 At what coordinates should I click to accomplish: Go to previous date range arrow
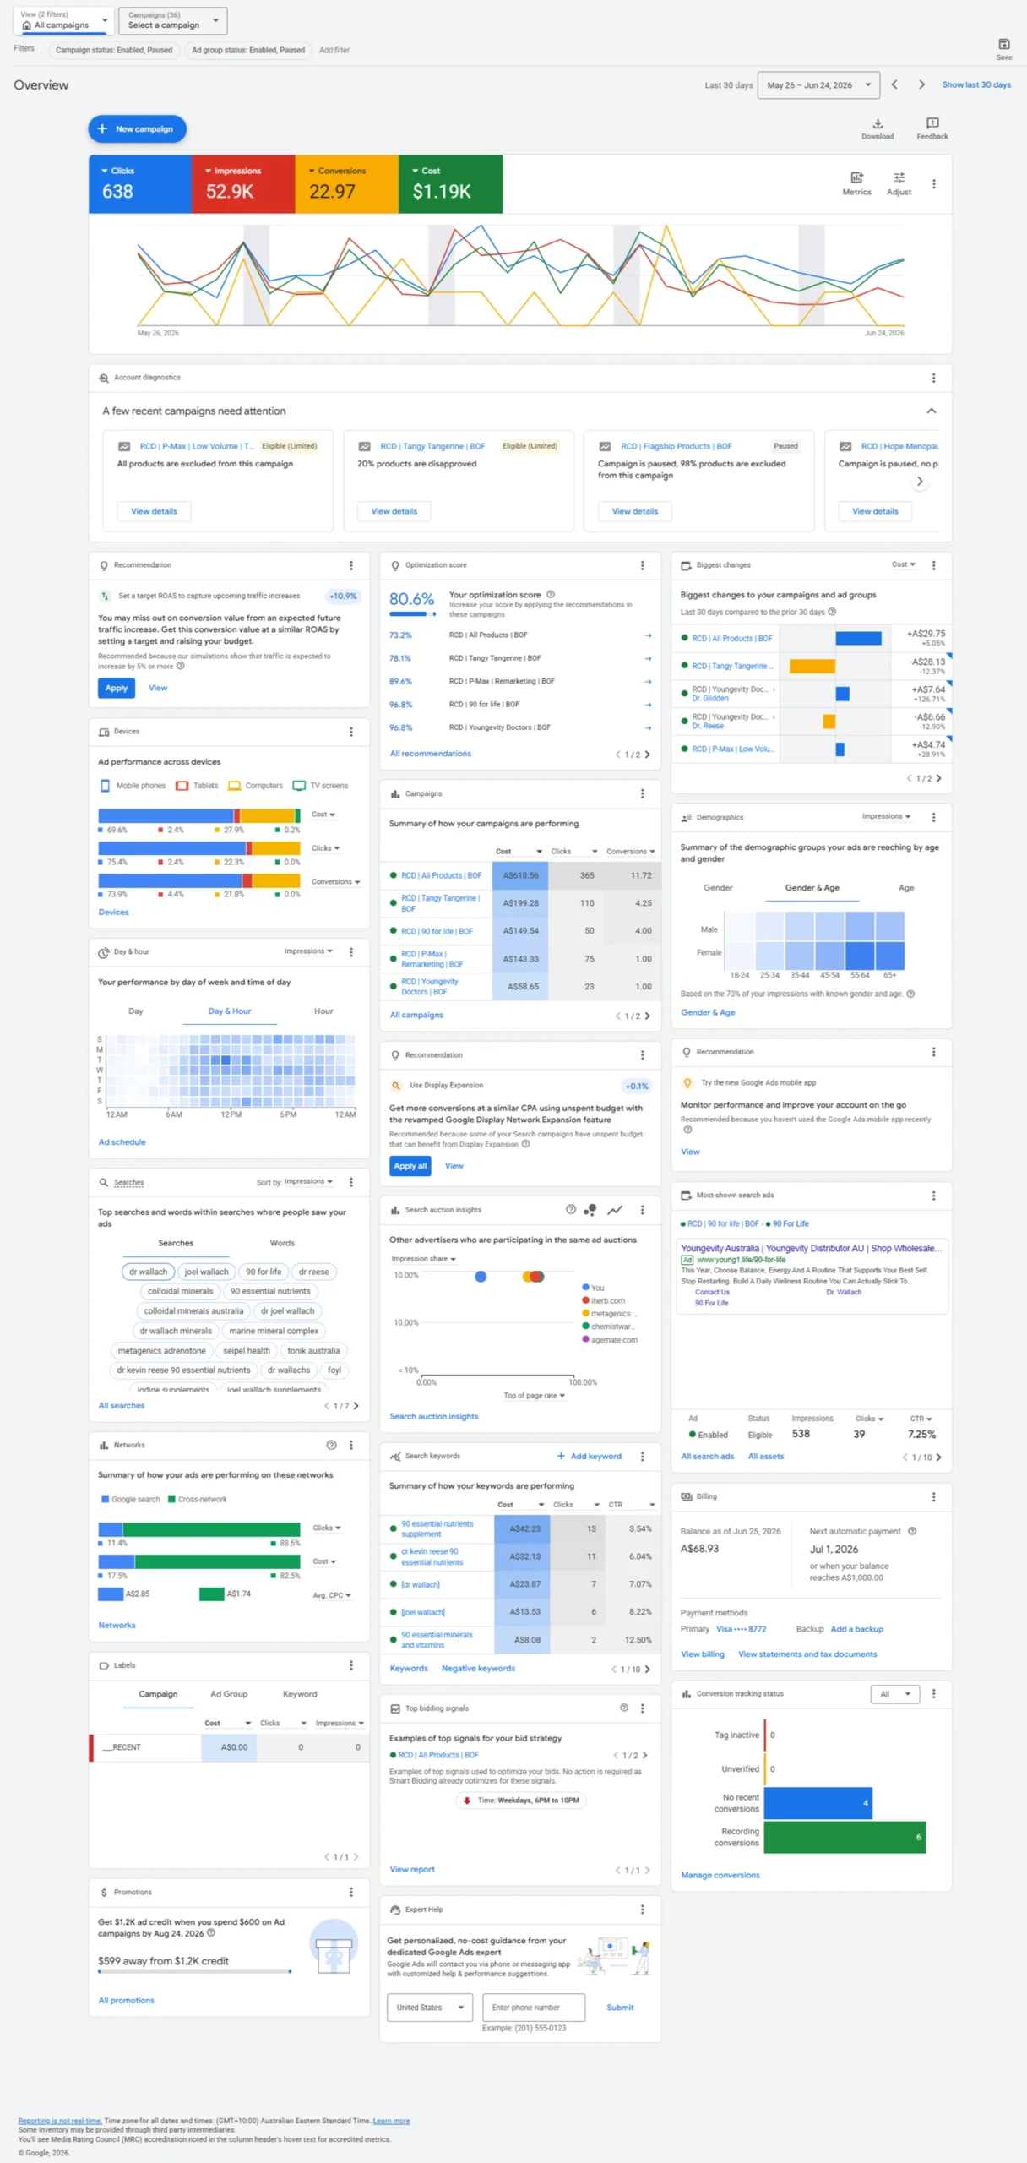(894, 84)
